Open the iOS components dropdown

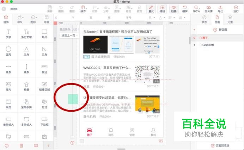tap(20, 19)
